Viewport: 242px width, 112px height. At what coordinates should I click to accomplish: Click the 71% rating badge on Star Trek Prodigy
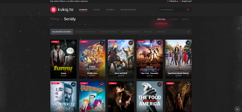(x=159, y=43)
